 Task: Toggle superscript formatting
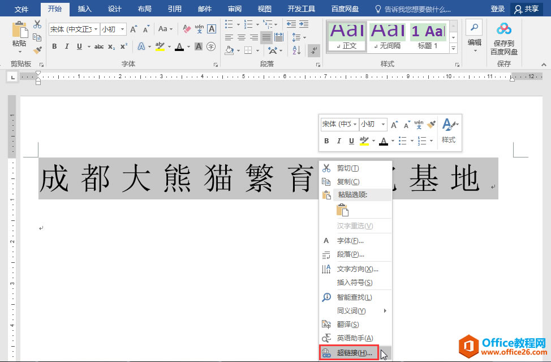tap(124, 46)
